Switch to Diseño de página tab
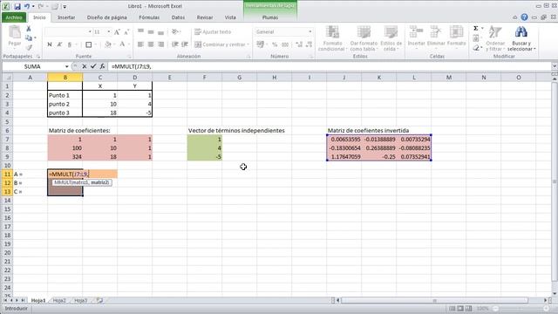Screen dimensions: 558x314 pos(106,17)
